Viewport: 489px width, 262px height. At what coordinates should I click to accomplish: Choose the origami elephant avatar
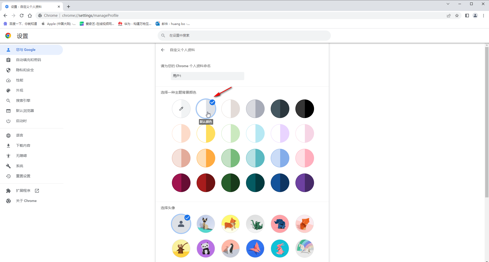click(280, 224)
